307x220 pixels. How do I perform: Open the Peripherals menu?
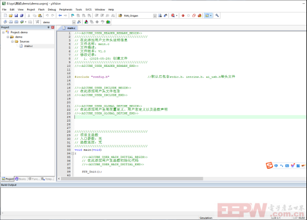point(65,9)
